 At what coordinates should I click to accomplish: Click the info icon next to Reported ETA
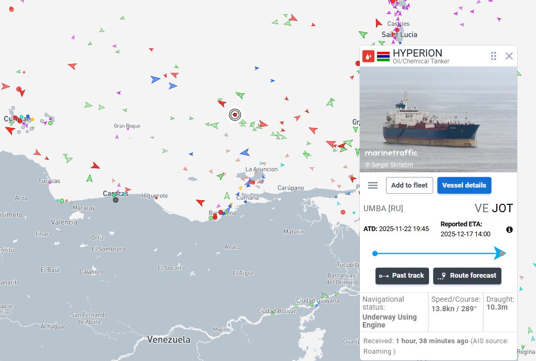(x=509, y=229)
